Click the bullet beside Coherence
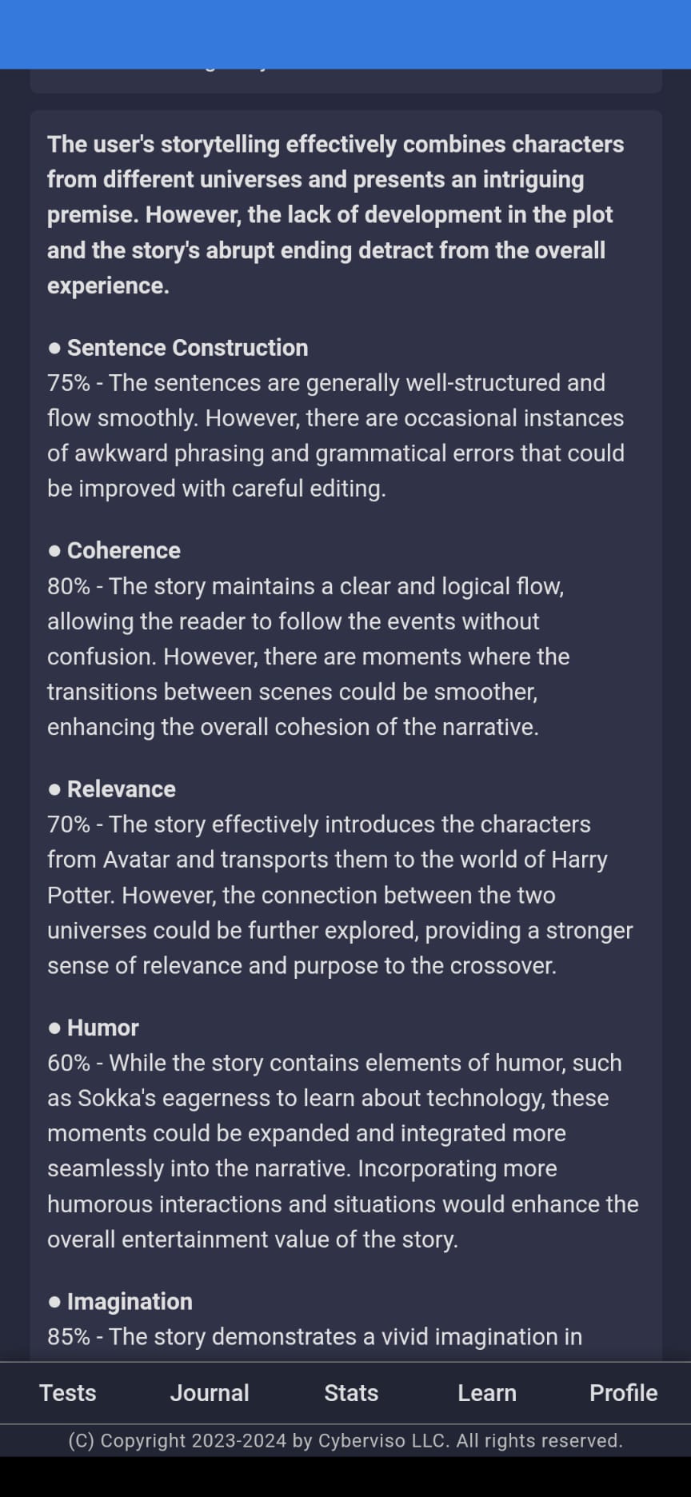This screenshot has width=691, height=1497. tap(54, 551)
